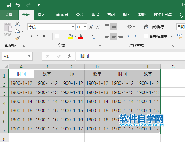The width and height of the screenshot is (185, 142).
Task: Click the Increase Font Size icon
Action: [x=91, y=27]
